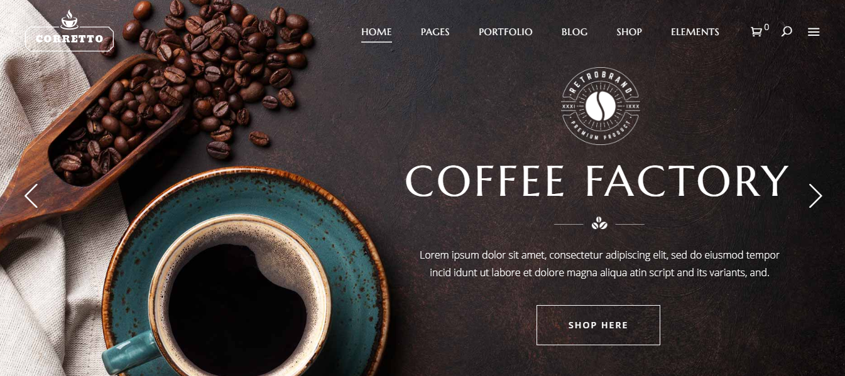Expand the Portfolio menu
Screen dimensions: 845x376
tap(505, 32)
